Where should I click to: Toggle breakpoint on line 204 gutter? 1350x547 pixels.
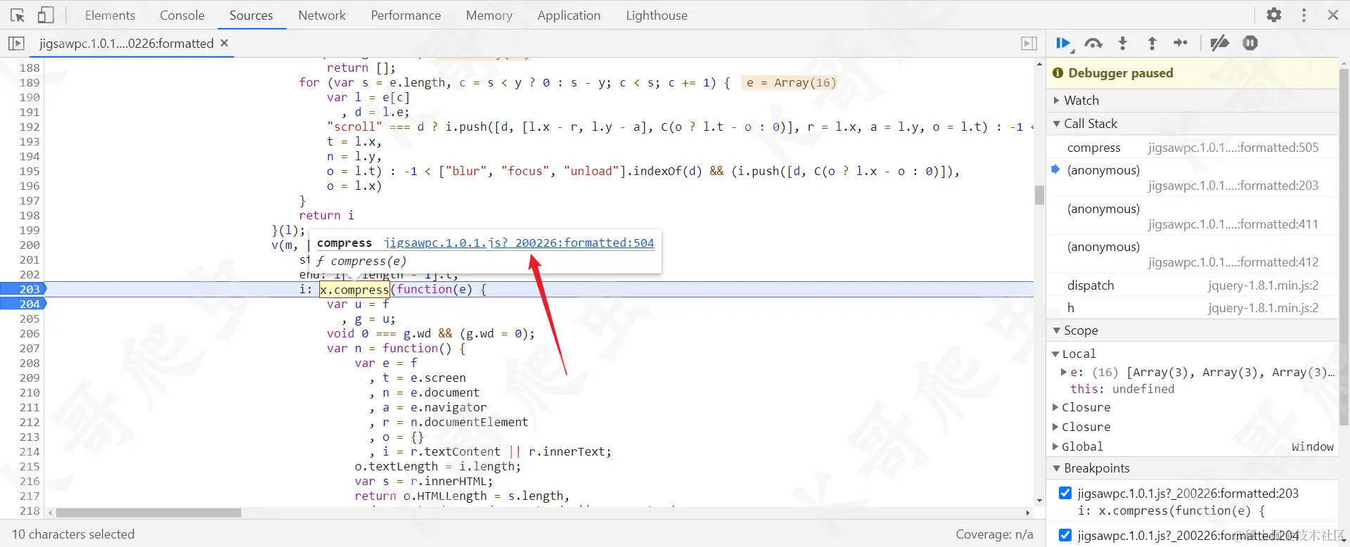point(23,304)
